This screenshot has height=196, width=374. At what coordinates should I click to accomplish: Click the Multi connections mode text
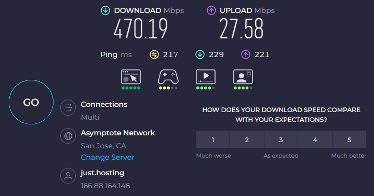[90, 117]
